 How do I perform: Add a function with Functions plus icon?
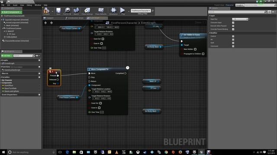pos(39,67)
